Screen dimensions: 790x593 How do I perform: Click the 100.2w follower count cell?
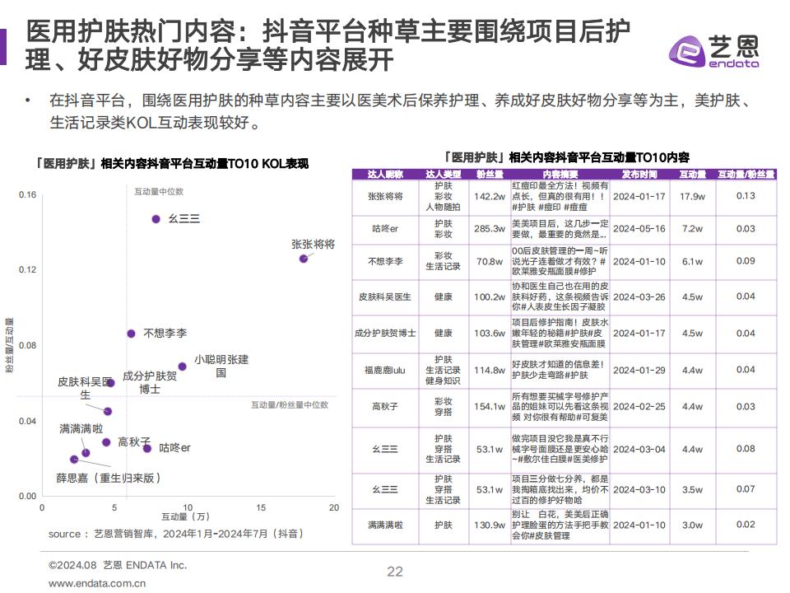click(x=490, y=297)
